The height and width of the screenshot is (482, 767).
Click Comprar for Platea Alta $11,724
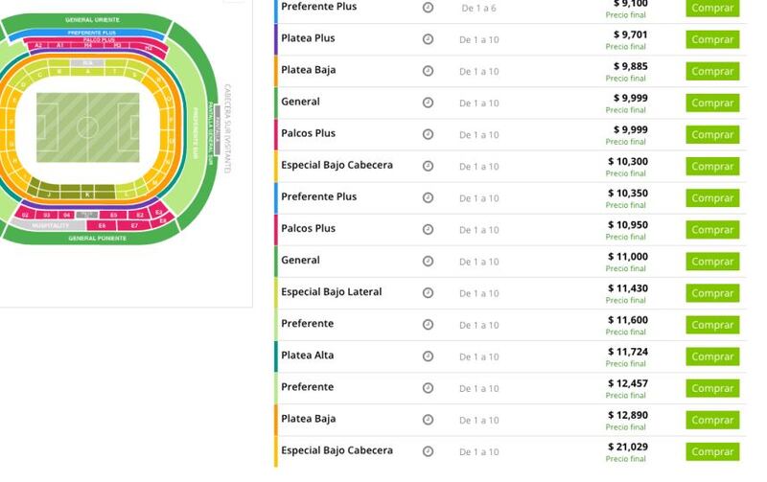pos(712,356)
